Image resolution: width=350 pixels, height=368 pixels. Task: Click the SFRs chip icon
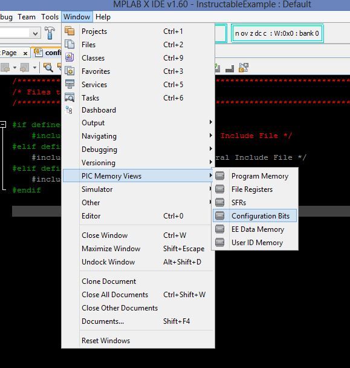(219, 202)
